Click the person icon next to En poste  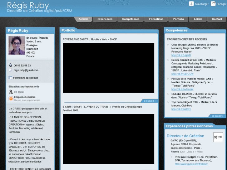coord(11,92)
